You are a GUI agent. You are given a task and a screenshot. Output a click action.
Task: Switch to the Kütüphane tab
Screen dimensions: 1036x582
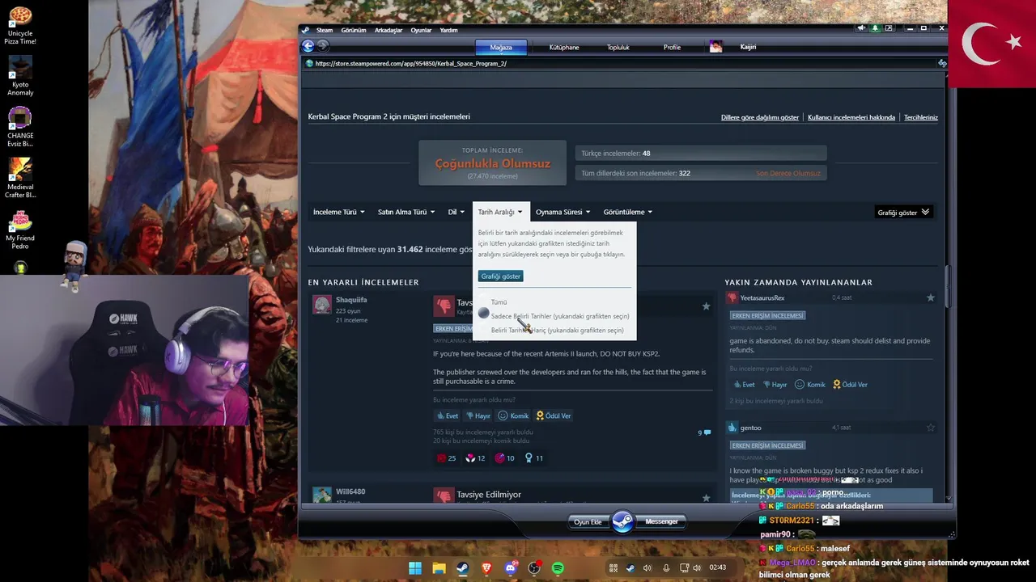(x=564, y=47)
